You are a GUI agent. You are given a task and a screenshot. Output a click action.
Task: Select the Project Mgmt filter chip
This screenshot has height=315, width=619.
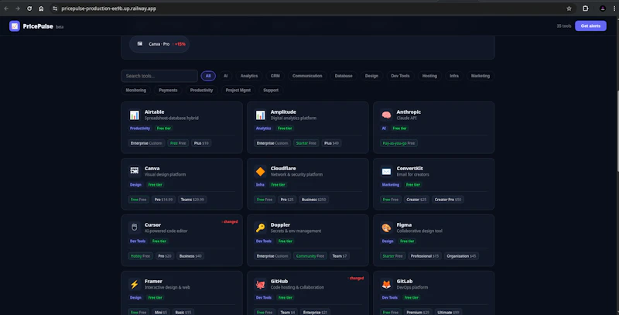[238, 90]
